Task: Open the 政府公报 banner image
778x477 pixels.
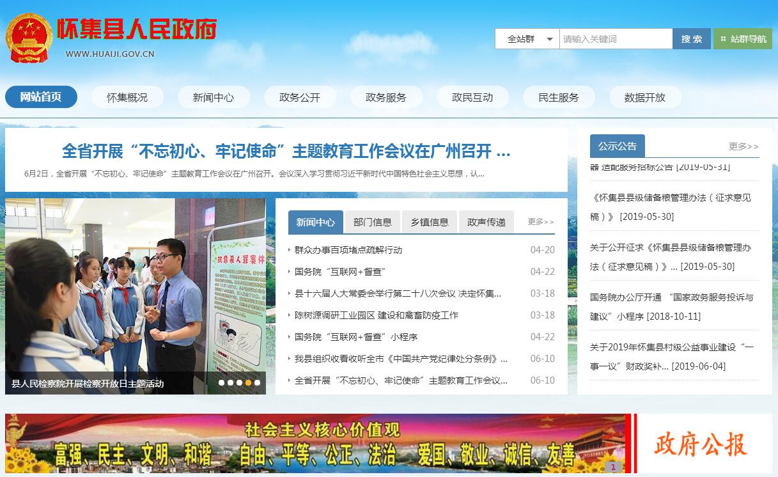Action: click(701, 444)
